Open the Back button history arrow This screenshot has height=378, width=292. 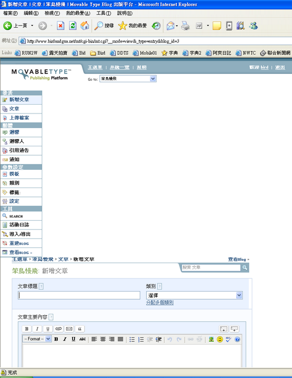click(32, 26)
